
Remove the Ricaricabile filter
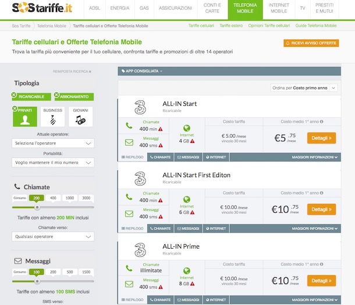14,95
